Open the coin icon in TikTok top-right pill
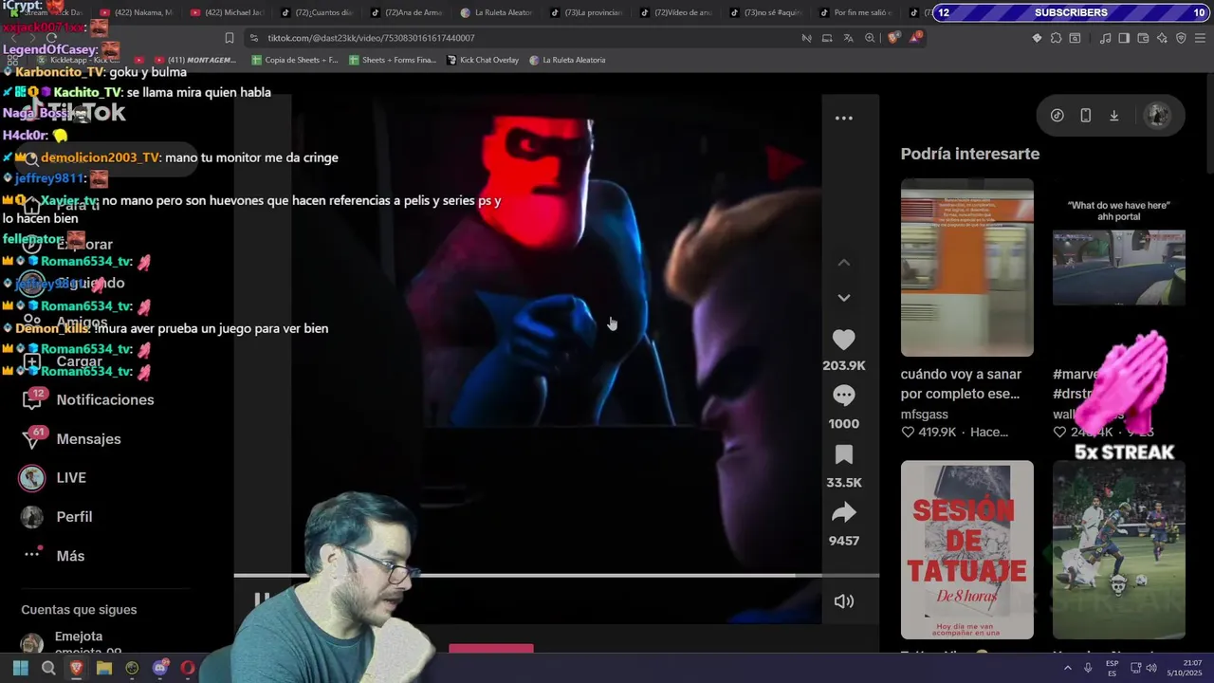 [x=1057, y=116]
